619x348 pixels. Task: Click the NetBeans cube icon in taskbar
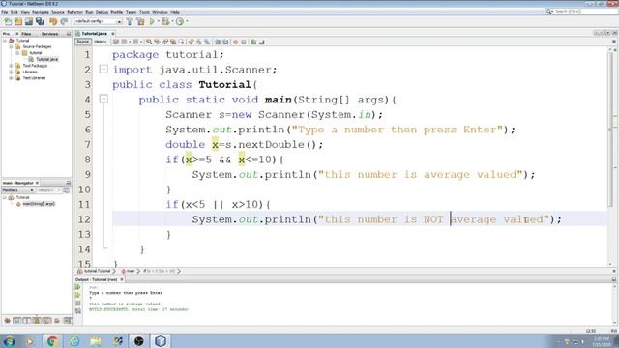[161, 341]
